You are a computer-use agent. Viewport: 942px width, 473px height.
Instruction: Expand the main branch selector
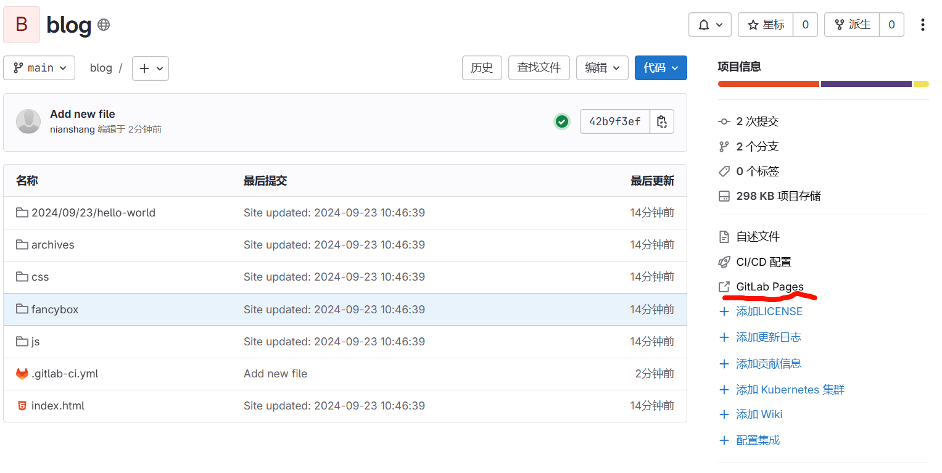[x=39, y=68]
